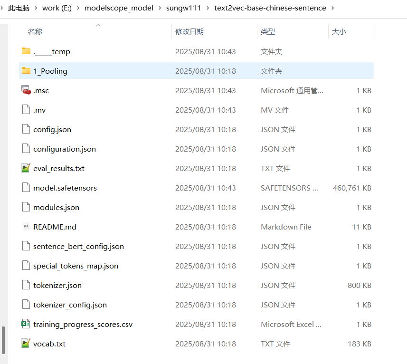407x364 pixels.
Task: Click the SAFETENSORS type cell
Action: (289, 188)
